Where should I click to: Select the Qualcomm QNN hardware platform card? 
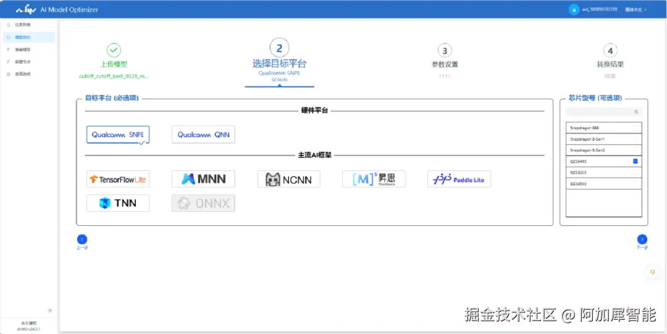(x=203, y=135)
